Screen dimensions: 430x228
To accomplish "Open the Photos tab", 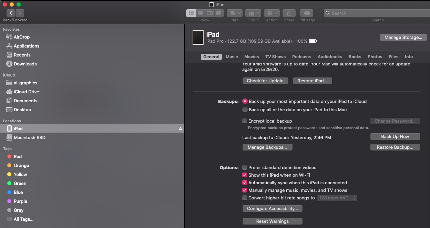I will pos(375,57).
